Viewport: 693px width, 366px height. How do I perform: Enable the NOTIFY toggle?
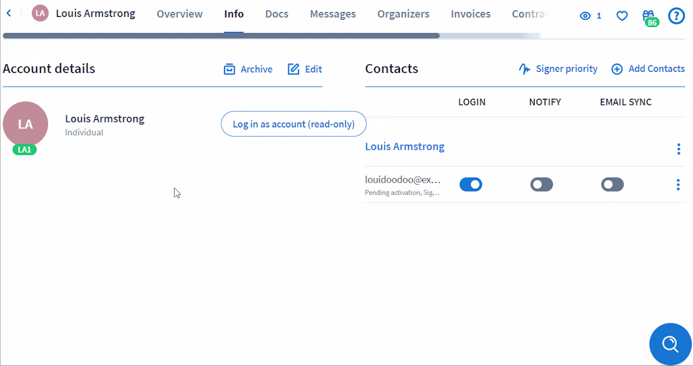541,184
